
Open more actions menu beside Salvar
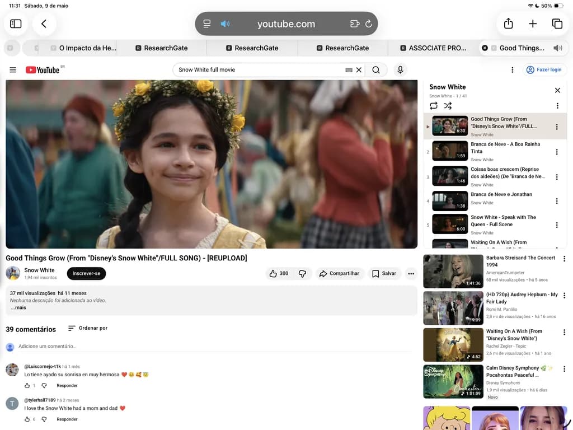411,273
